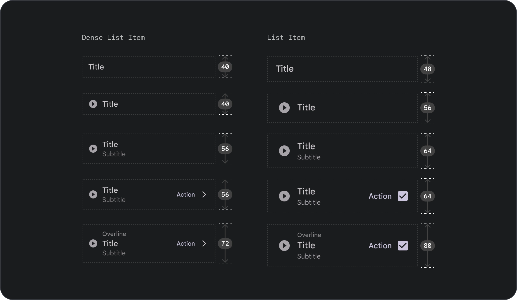Click the height badge showing 80 in List Item
Image resolution: width=517 pixels, height=300 pixels.
pos(427,246)
